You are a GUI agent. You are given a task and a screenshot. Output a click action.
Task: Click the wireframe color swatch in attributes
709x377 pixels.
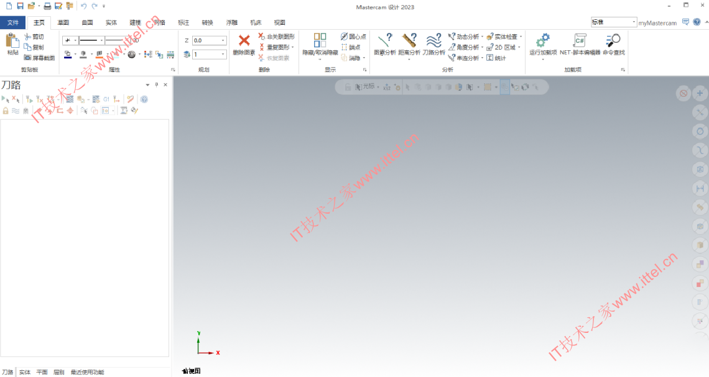pos(67,55)
